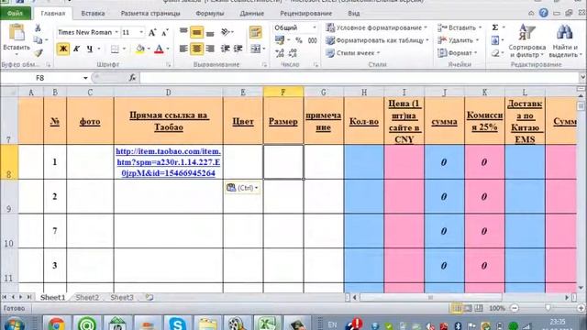Viewport: 587px width, 330px height.
Task: Open the (Ctrl) paste options dropdown
Action: point(242,188)
